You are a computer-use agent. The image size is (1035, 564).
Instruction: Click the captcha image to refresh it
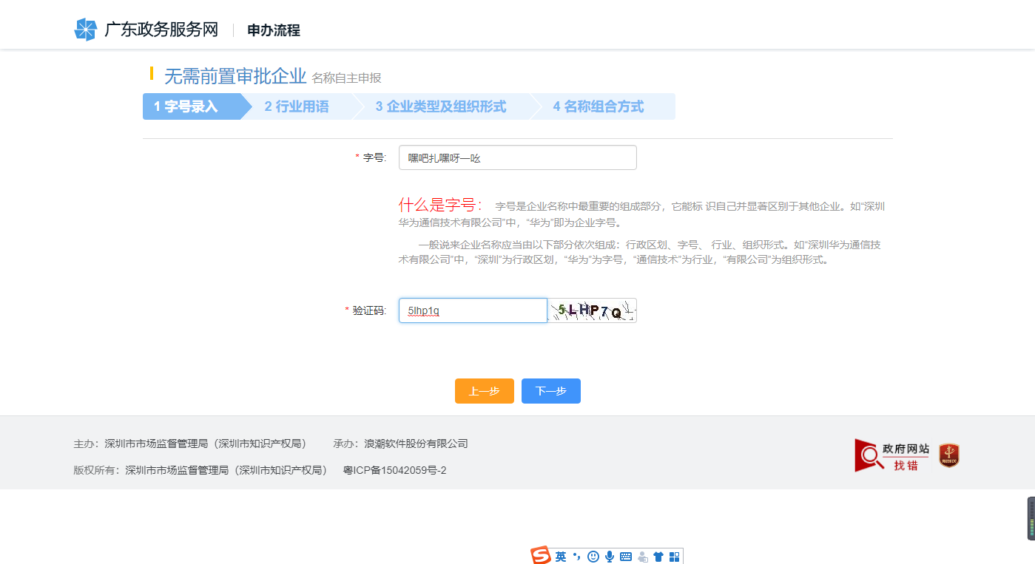coord(591,310)
